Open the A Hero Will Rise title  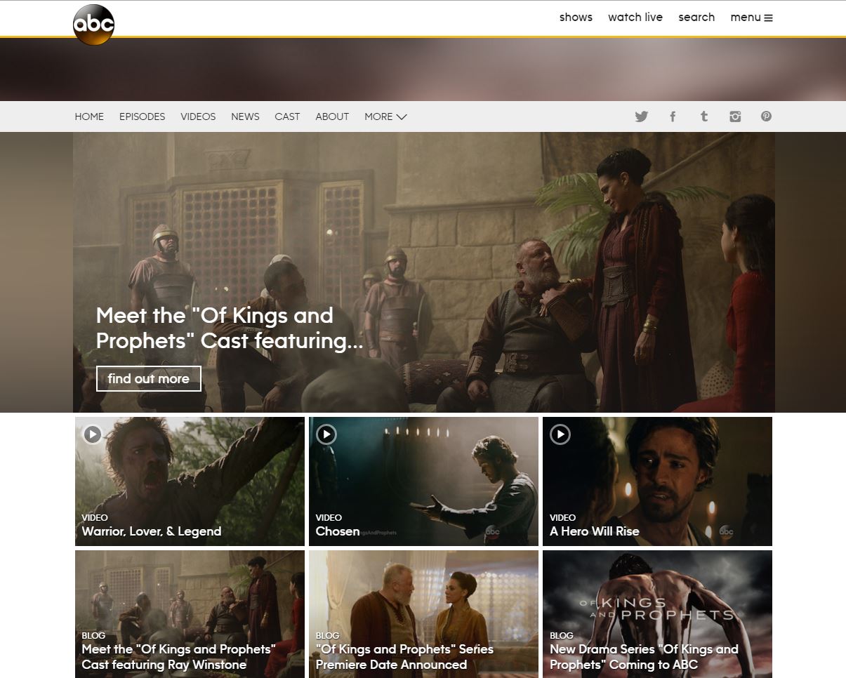click(595, 531)
